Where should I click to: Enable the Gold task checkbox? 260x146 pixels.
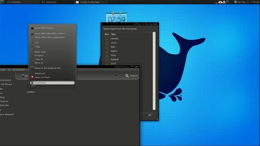point(107,63)
